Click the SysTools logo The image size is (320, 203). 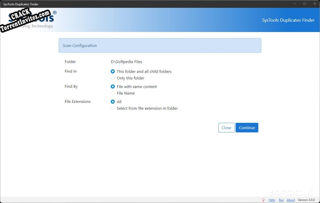click(x=29, y=19)
